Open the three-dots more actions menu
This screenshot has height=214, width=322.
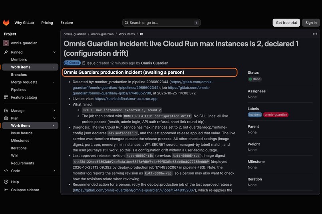click(x=314, y=34)
